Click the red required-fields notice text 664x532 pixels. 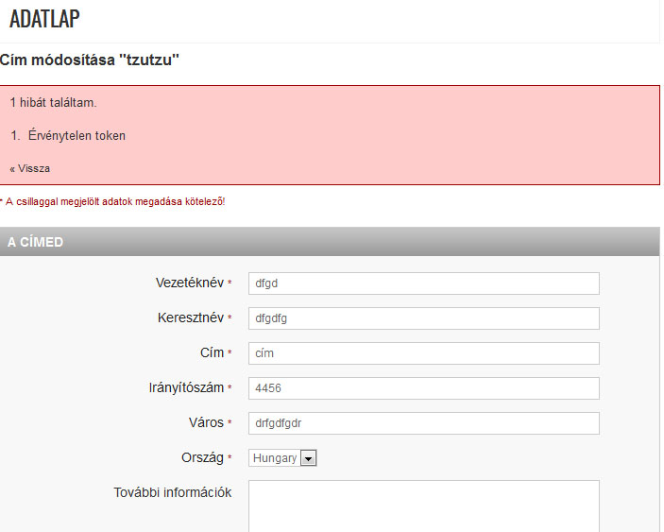[114, 201]
